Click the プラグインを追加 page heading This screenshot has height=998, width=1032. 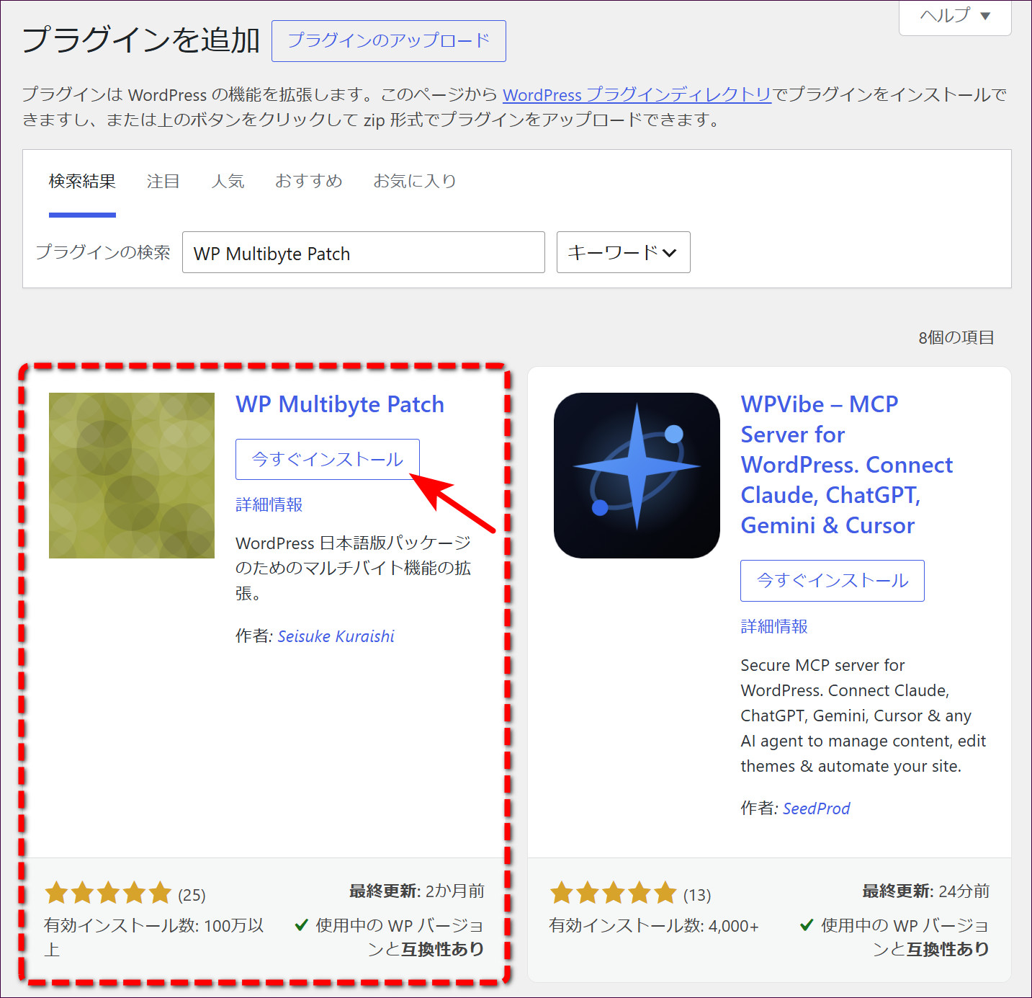point(141,40)
